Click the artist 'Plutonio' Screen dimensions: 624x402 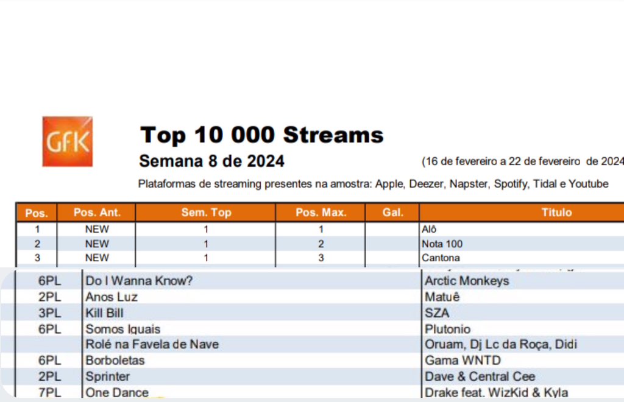(x=447, y=330)
